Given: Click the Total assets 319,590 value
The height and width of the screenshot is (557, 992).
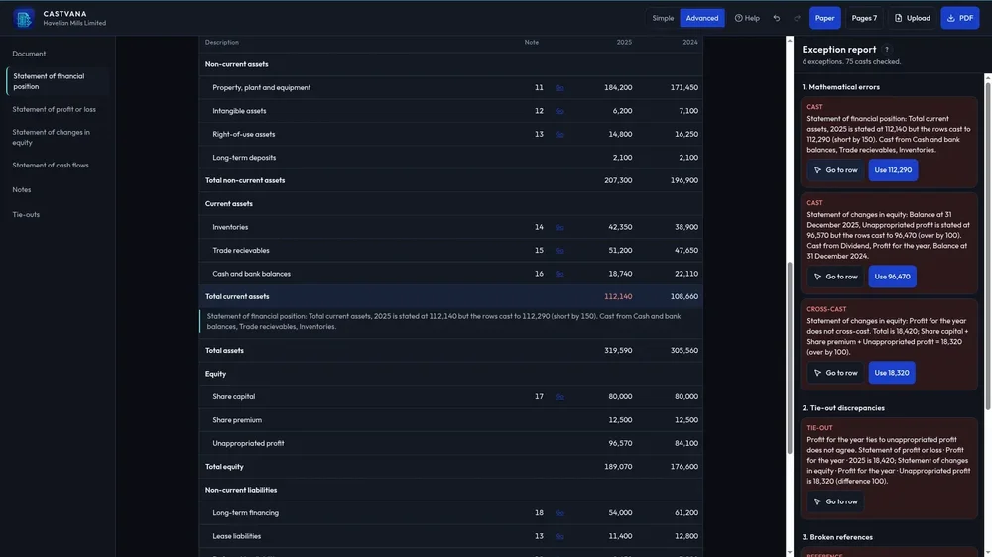Looking at the screenshot, I should click(617, 350).
